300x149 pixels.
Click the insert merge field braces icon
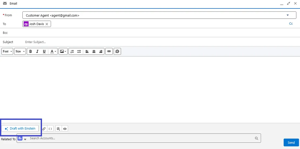50,129
